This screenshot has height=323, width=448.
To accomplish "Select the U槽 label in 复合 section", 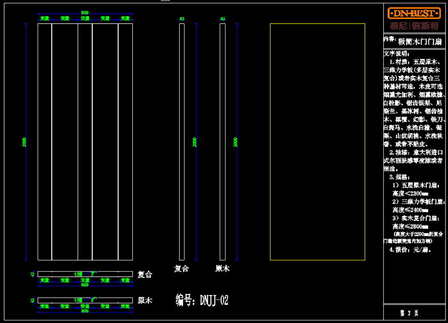I will tap(78, 274).
